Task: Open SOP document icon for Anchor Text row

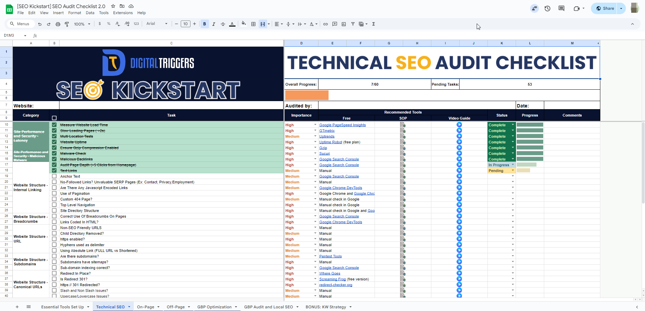Action: 403,176
